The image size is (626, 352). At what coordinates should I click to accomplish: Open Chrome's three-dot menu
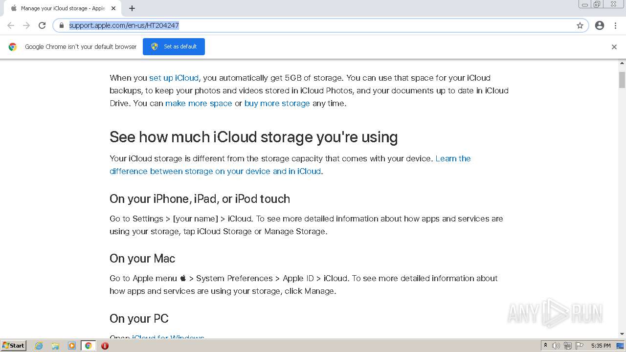[x=615, y=25]
